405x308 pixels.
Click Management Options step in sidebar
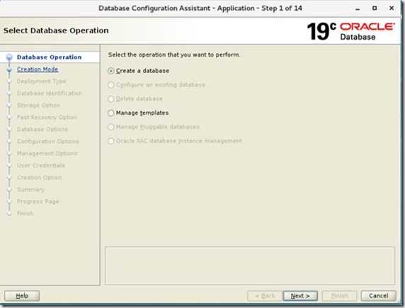[47, 154]
